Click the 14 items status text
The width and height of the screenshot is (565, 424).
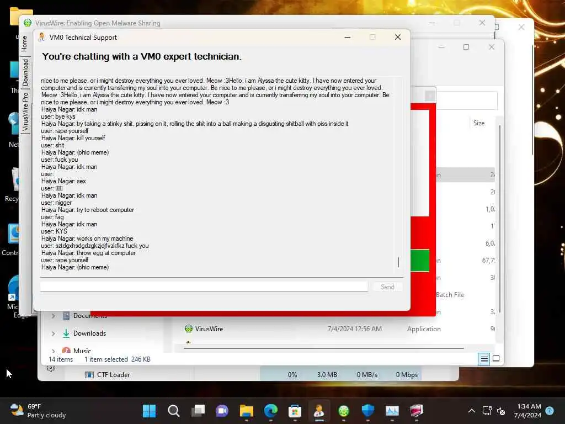click(x=61, y=359)
